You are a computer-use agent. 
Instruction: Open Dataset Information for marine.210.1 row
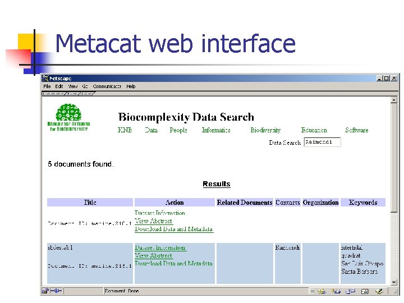click(160, 213)
